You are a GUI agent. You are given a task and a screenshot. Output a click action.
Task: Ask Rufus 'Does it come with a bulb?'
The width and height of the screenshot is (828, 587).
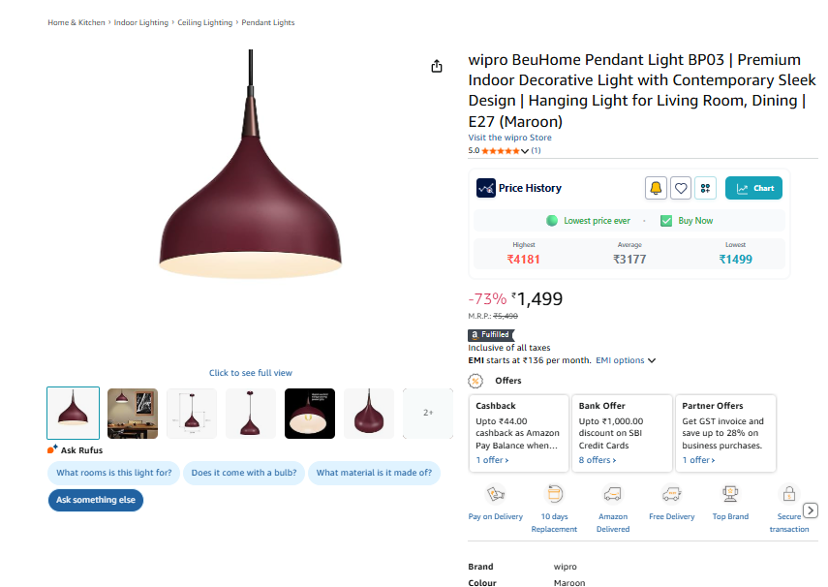pyautogui.click(x=244, y=473)
